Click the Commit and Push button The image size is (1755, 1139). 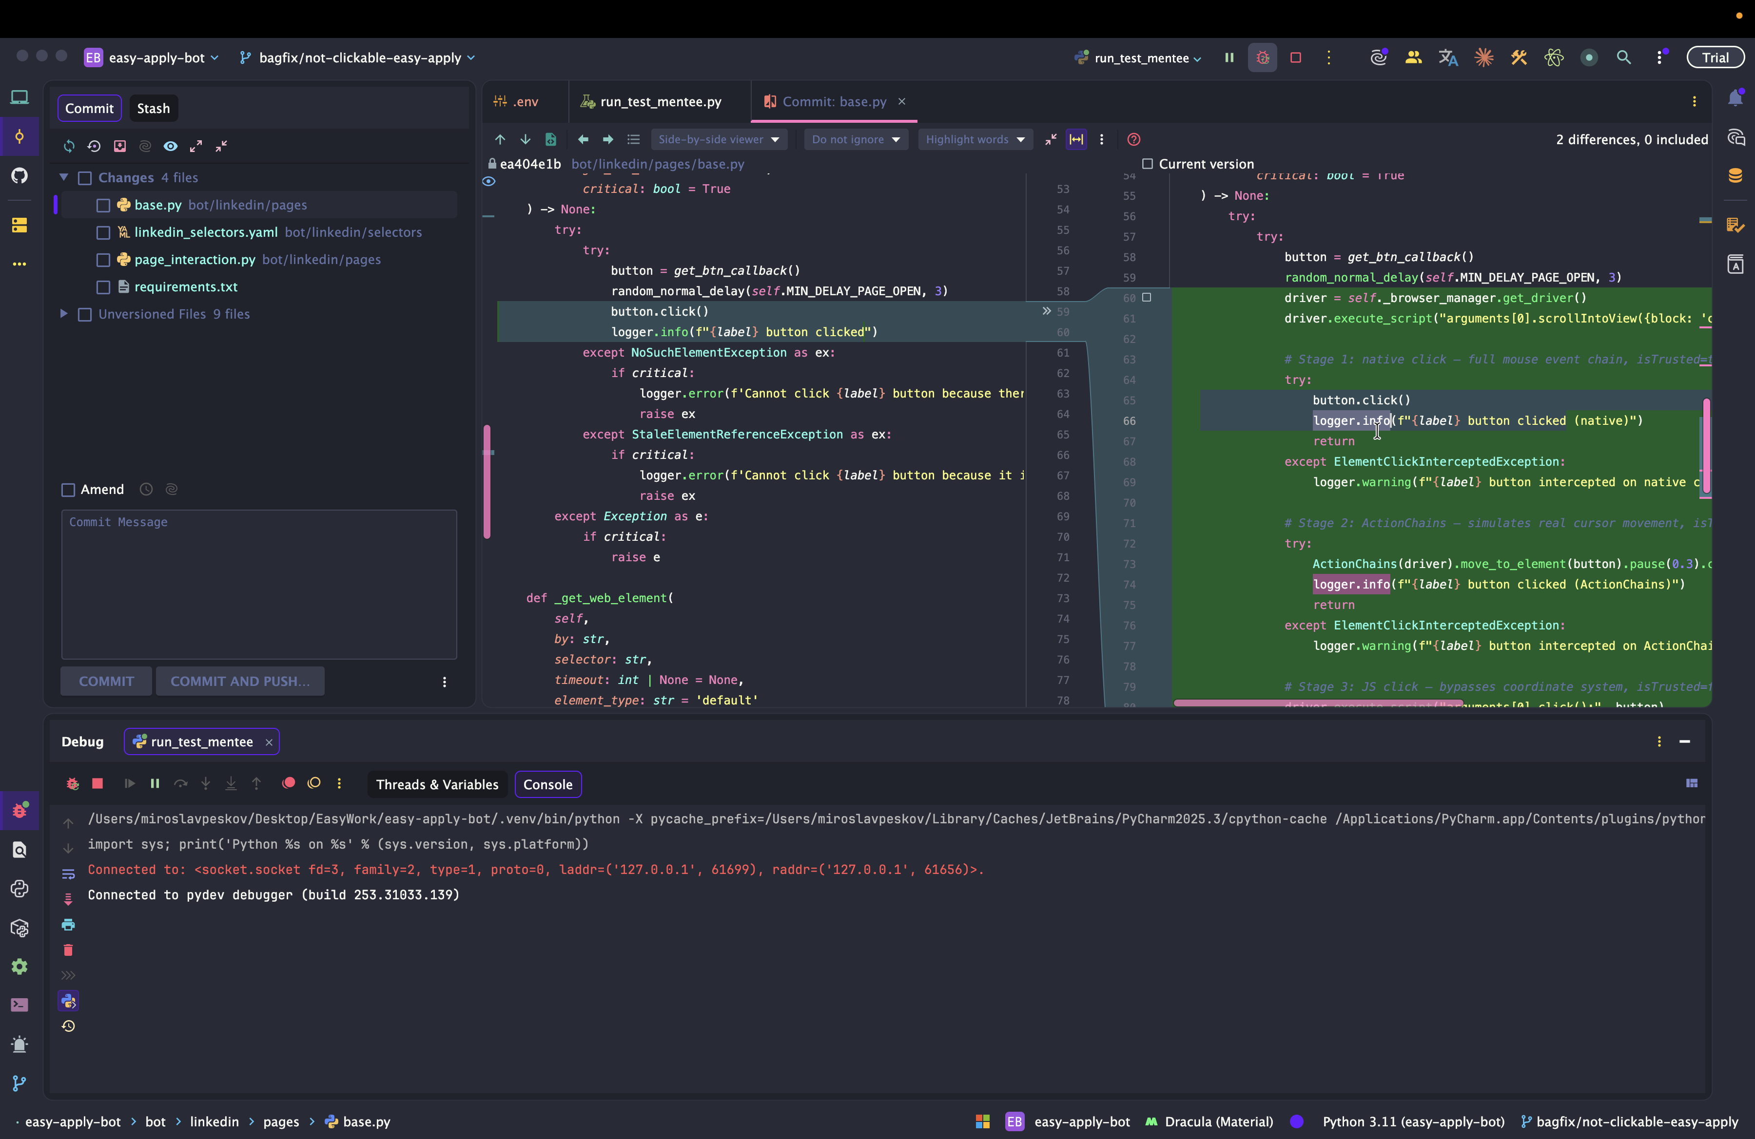pyautogui.click(x=240, y=682)
